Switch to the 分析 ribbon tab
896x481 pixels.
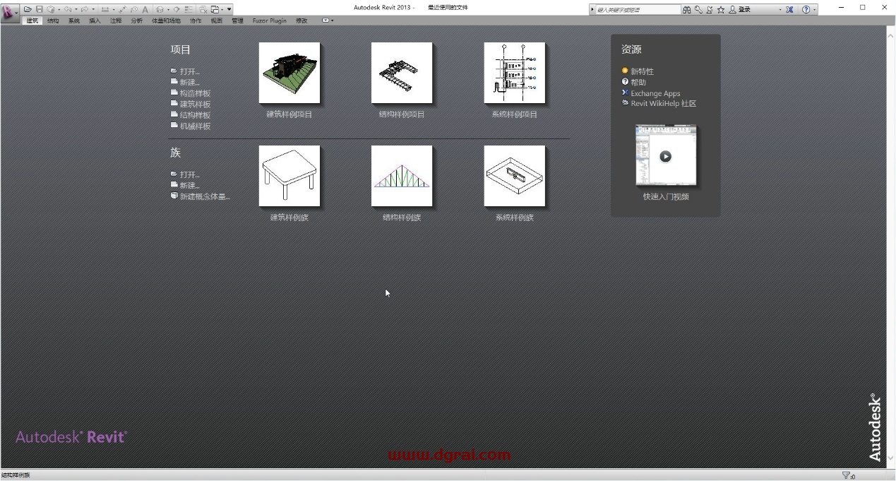136,20
